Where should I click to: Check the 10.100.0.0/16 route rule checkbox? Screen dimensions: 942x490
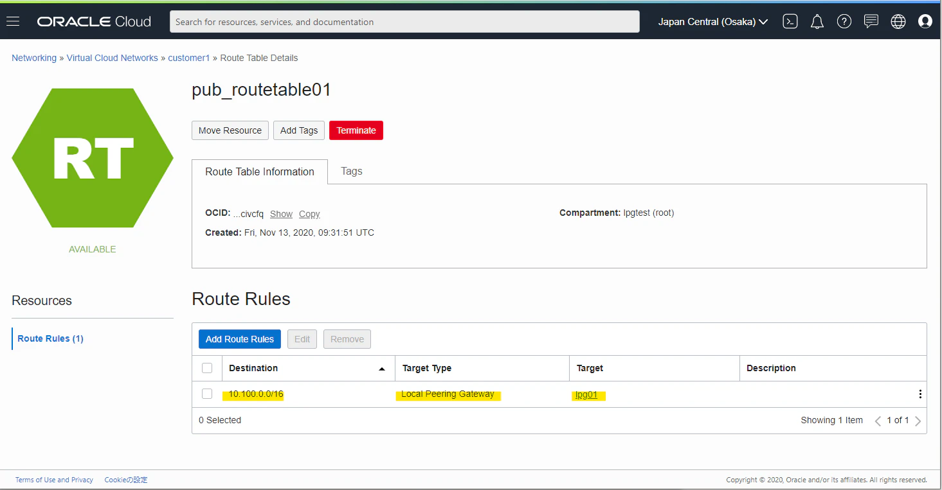pyautogui.click(x=207, y=394)
